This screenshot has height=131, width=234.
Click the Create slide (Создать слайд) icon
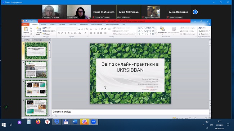pyautogui.click(x=39, y=29)
